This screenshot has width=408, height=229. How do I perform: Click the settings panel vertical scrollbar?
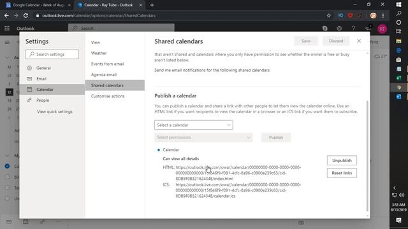click(367, 156)
